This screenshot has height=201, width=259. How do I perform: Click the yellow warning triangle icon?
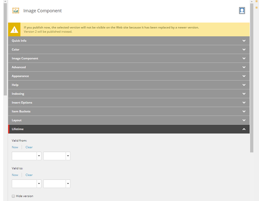(15, 30)
